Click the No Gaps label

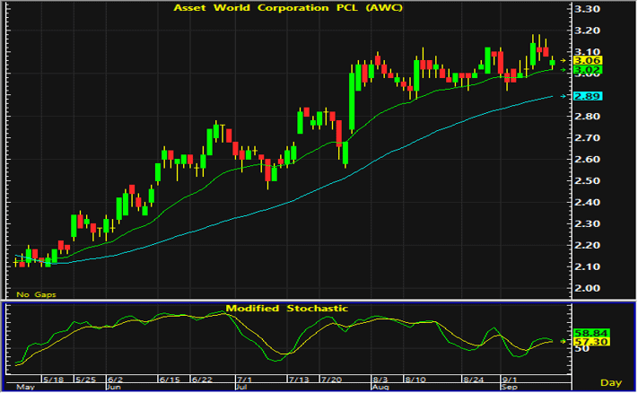(36, 294)
